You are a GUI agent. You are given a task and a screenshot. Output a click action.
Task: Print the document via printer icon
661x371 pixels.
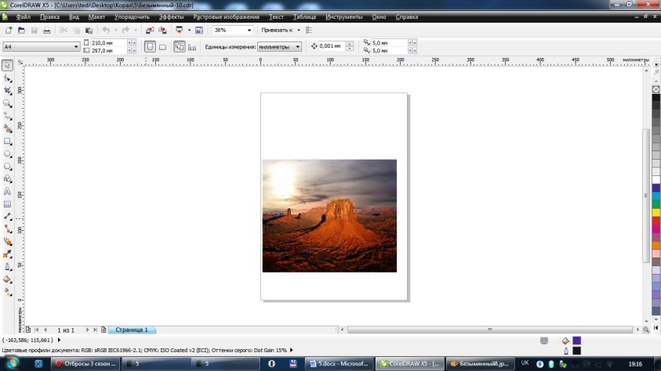point(47,31)
